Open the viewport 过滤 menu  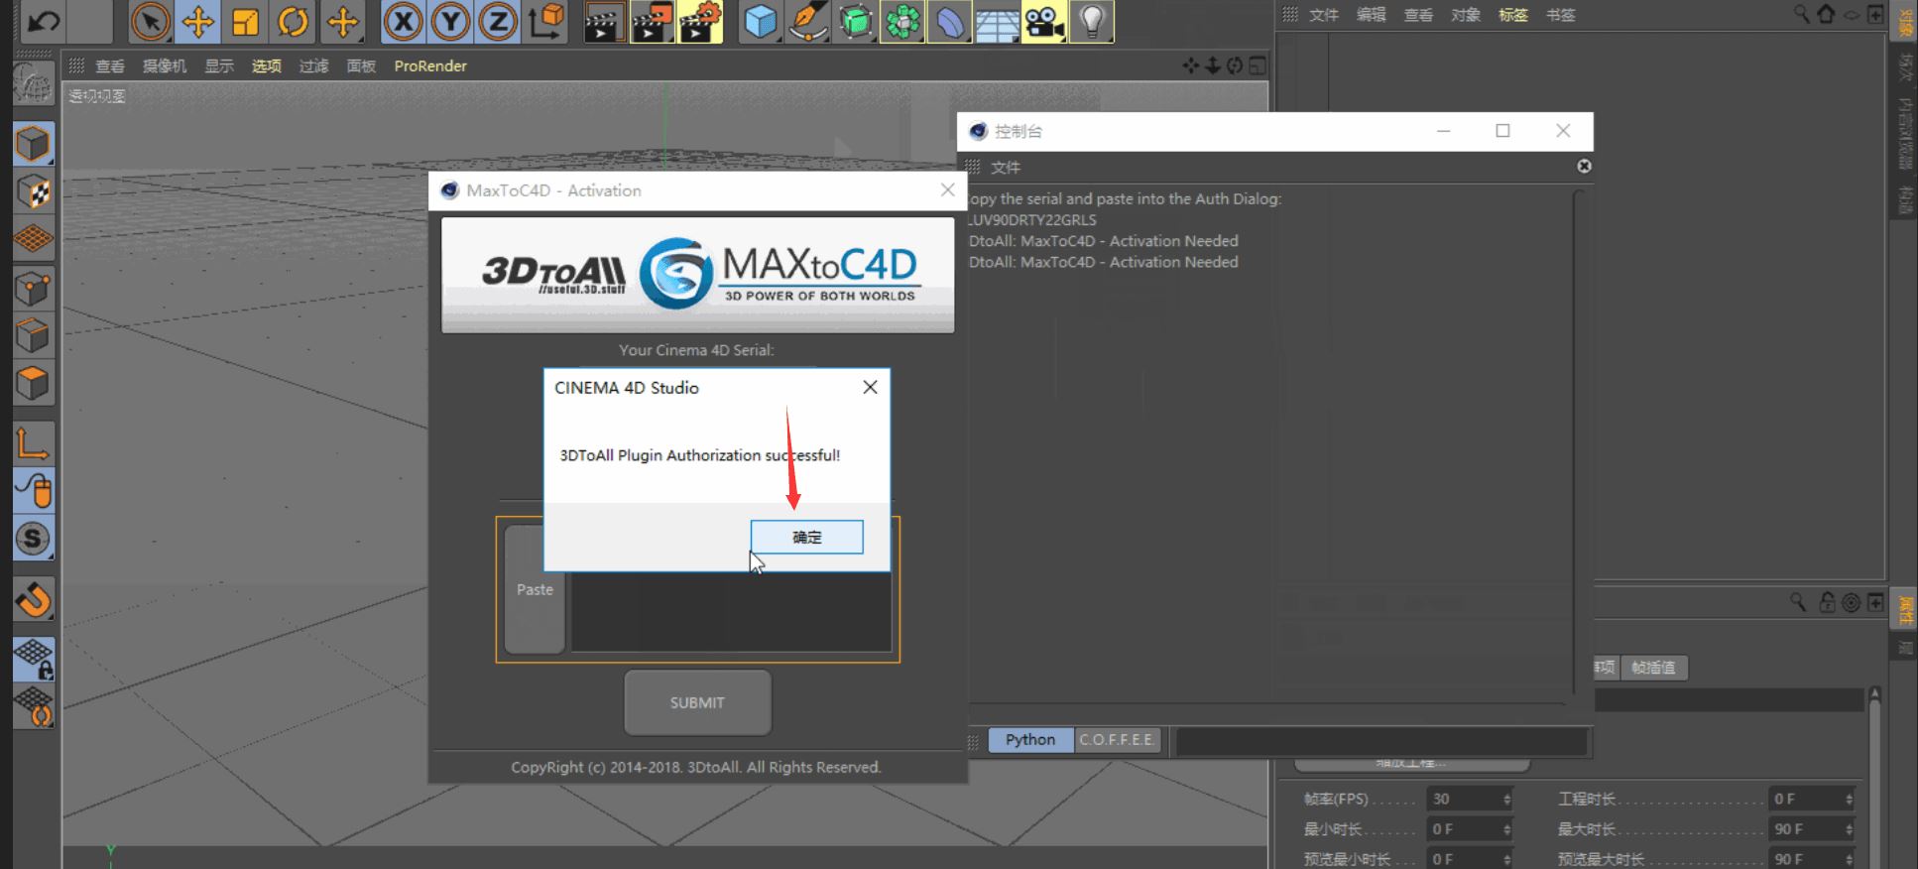(x=314, y=66)
